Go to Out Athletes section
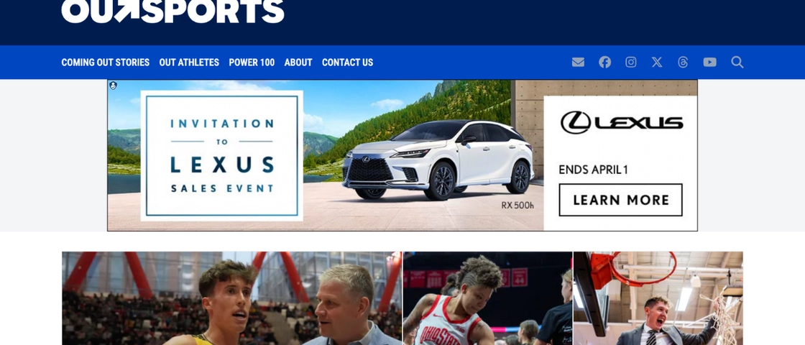Image resolution: width=805 pixels, height=345 pixels. 189,62
